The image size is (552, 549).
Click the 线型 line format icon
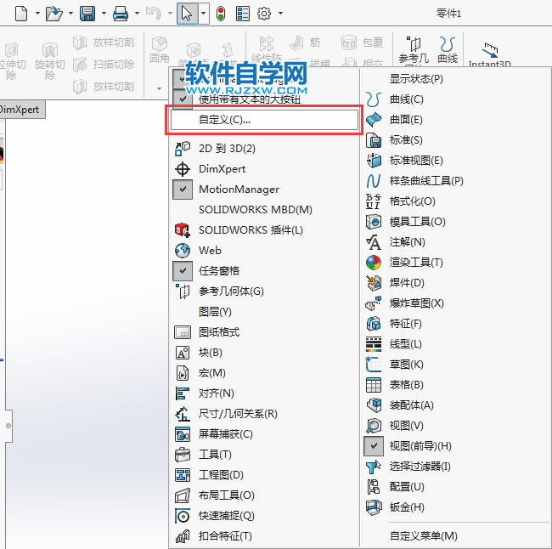[x=374, y=344]
